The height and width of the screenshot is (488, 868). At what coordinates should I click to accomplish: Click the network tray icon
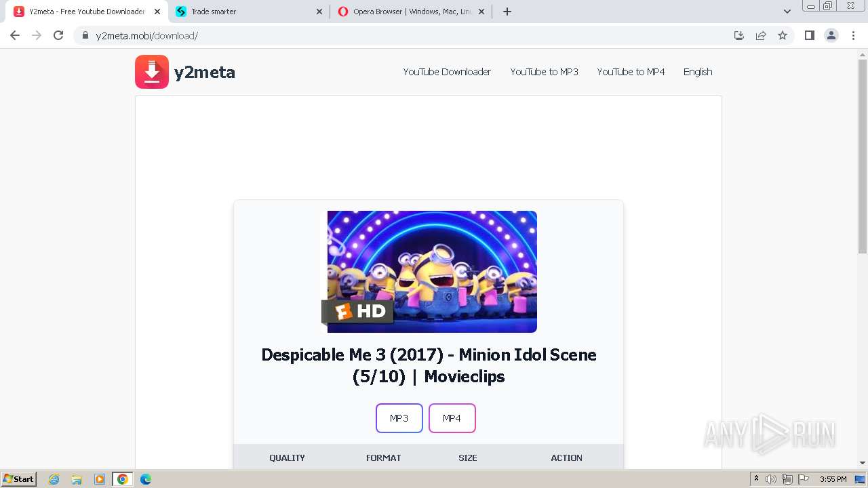click(x=787, y=479)
